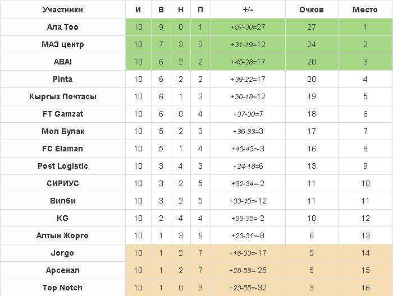This screenshot has width=393, height=296.
Task: Select the FT Gamzat team
Action: 62,114
